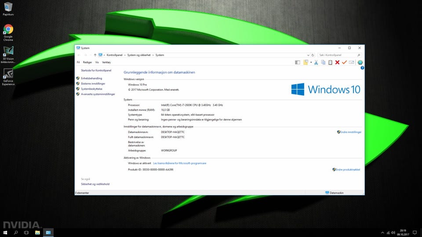Viewport: 422px width, 237px height.
Task: Expand chevron after System og sikkerhet breadcrumb
Action: click(x=153, y=55)
